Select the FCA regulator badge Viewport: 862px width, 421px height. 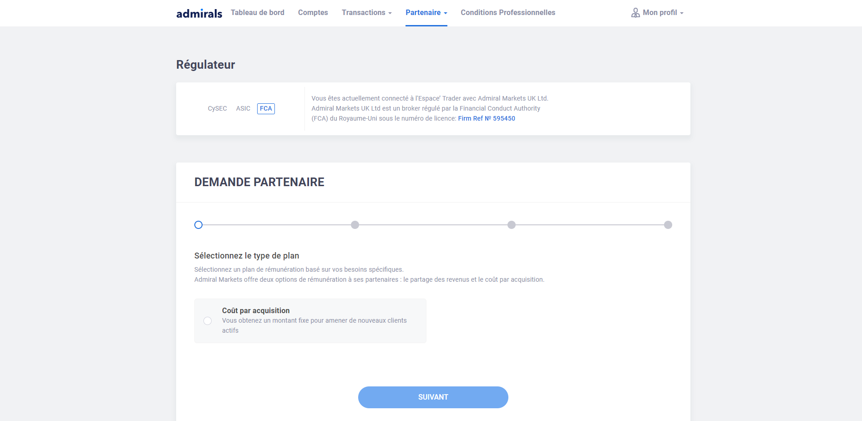266,109
